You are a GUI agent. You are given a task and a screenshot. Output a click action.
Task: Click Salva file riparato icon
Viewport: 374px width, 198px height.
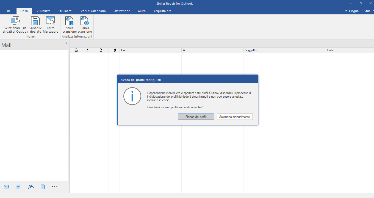(35, 21)
